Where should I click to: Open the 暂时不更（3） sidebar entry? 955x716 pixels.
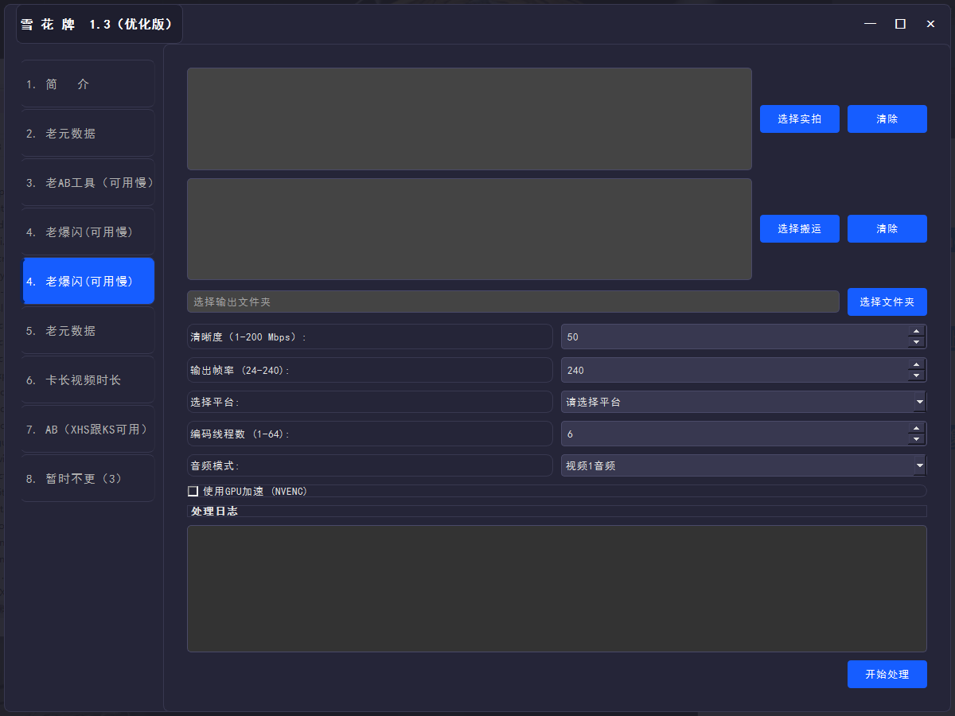(88, 478)
